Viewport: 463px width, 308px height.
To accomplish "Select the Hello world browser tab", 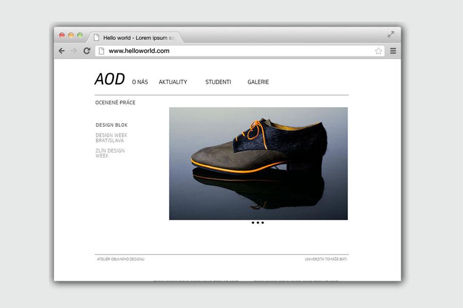I will (x=136, y=37).
